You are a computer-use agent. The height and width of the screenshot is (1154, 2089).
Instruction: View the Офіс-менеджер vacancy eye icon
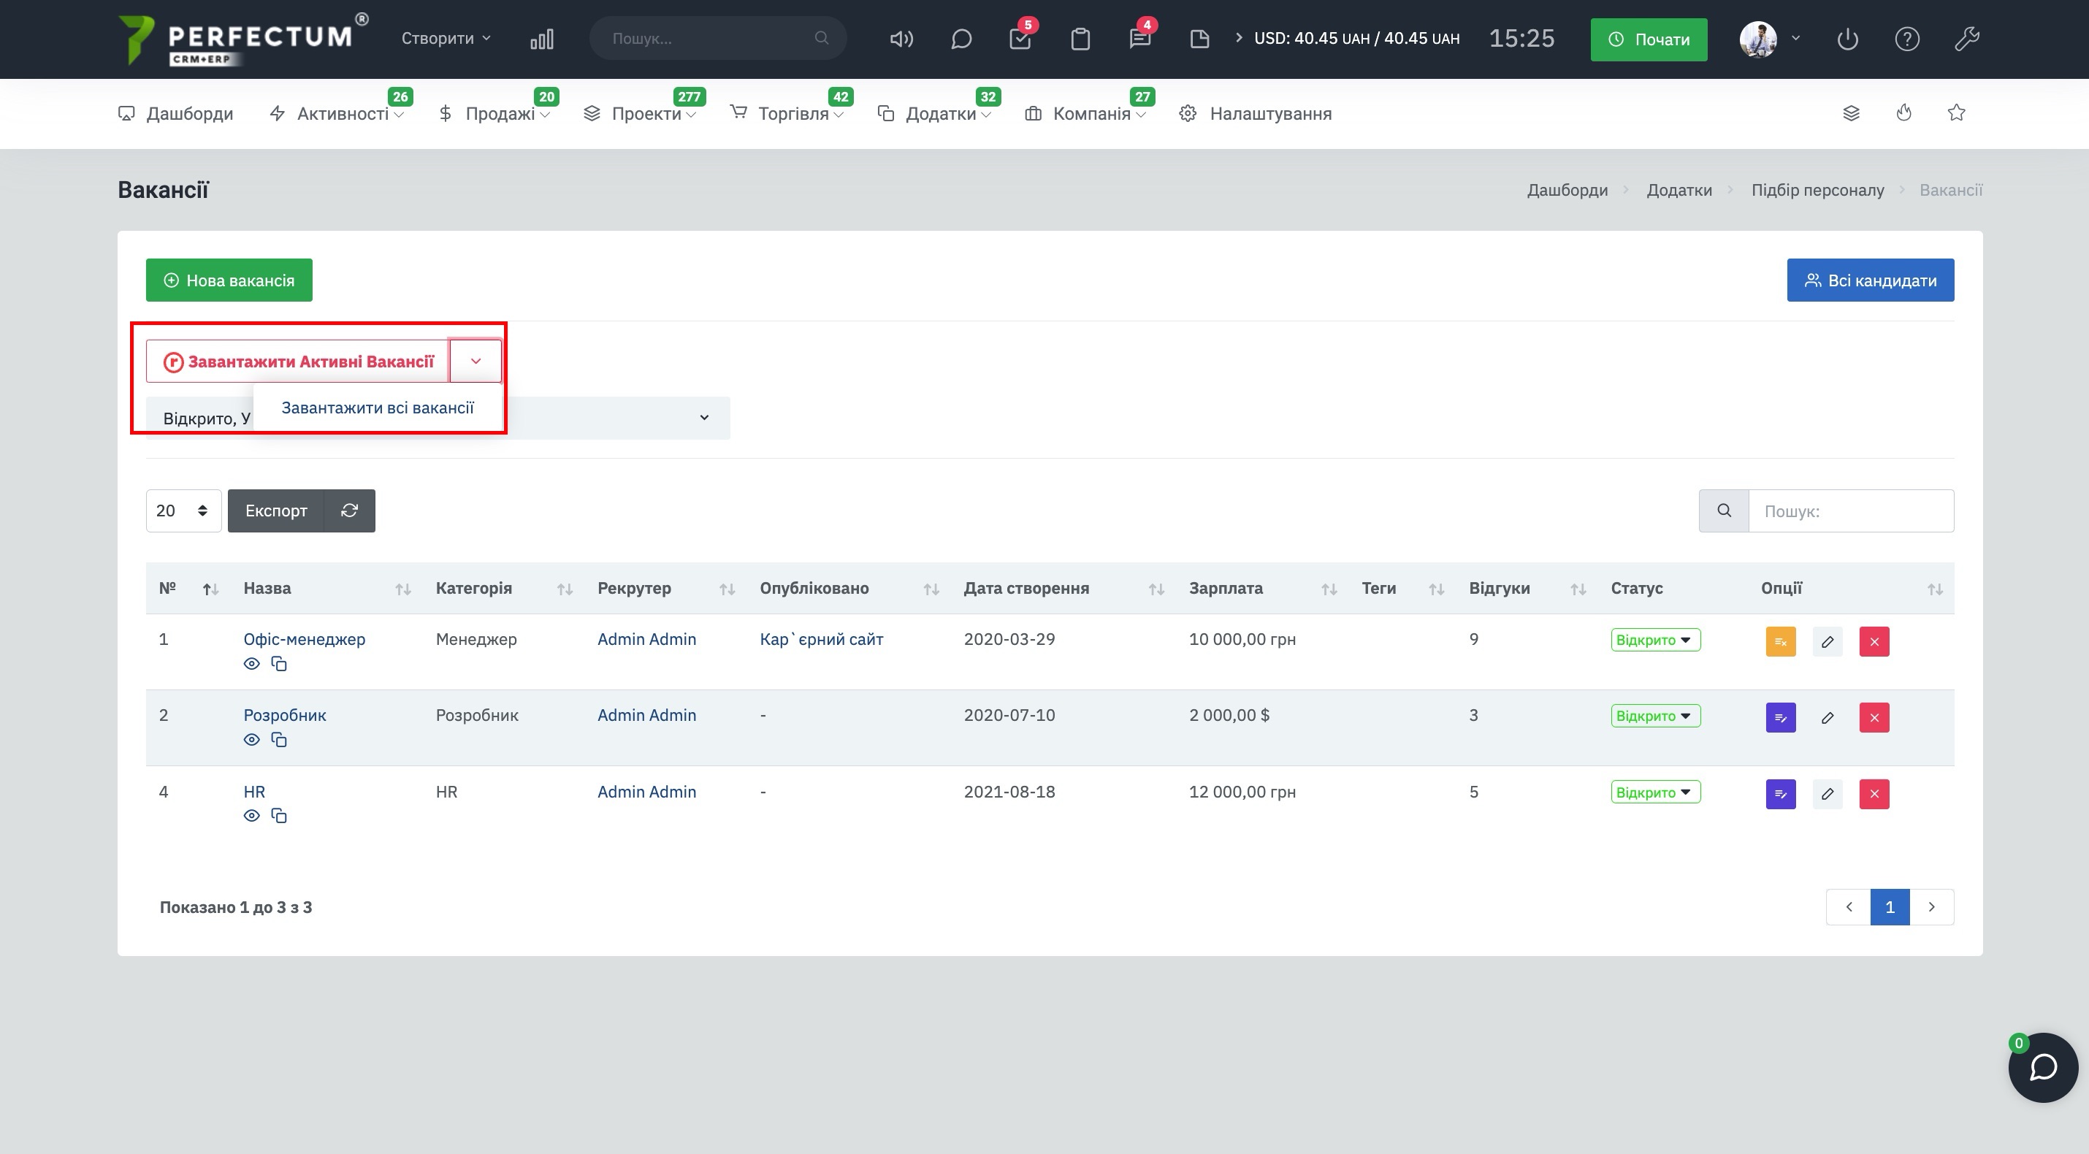pos(251,663)
